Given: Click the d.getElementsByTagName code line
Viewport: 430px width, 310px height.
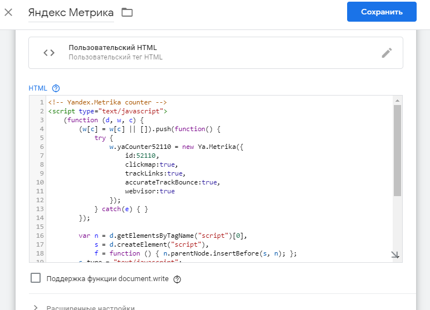Looking at the screenshot, I should (x=162, y=236).
